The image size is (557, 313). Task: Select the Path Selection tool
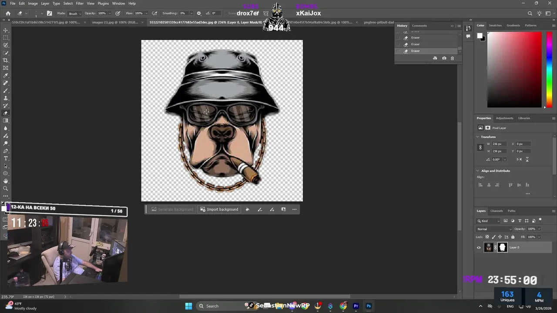6,166
